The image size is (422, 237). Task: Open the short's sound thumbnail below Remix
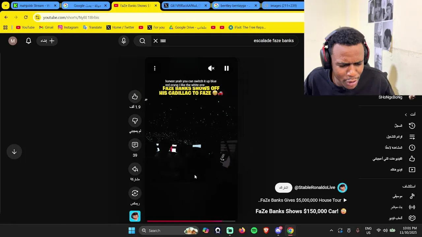click(x=135, y=216)
